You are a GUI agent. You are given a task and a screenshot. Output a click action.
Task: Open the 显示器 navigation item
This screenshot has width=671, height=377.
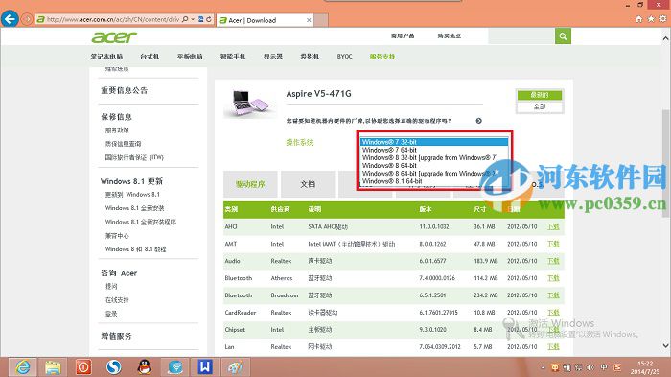click(273, 57)
